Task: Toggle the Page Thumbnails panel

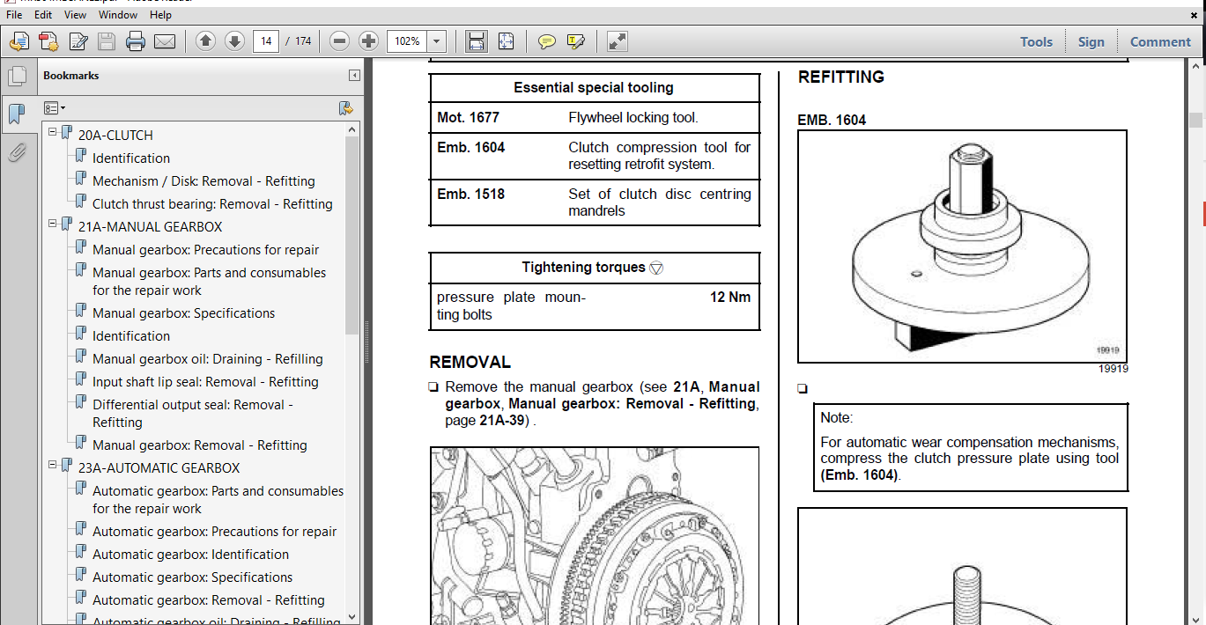Action: point(17,77)
